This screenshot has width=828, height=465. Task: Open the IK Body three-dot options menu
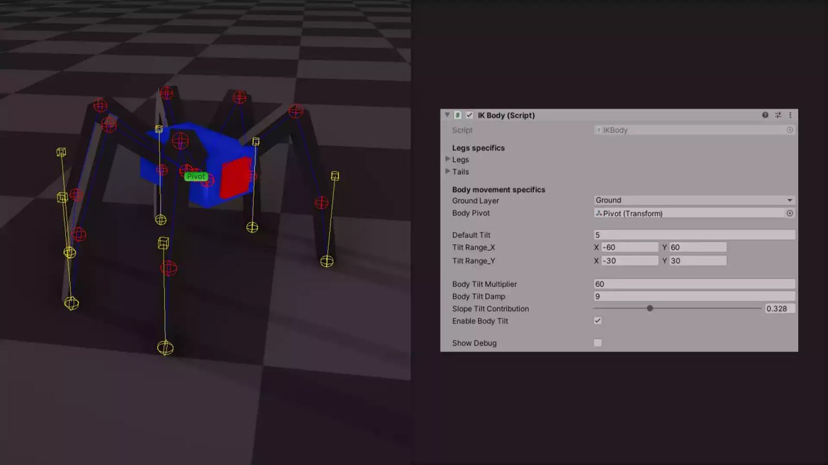(x=790, y=115)
